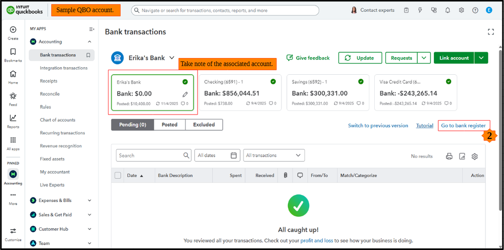Image resolution: width=504 pixels, height=250 pixels.
Task: Click Contact experts in header
Action: (373, 10)
